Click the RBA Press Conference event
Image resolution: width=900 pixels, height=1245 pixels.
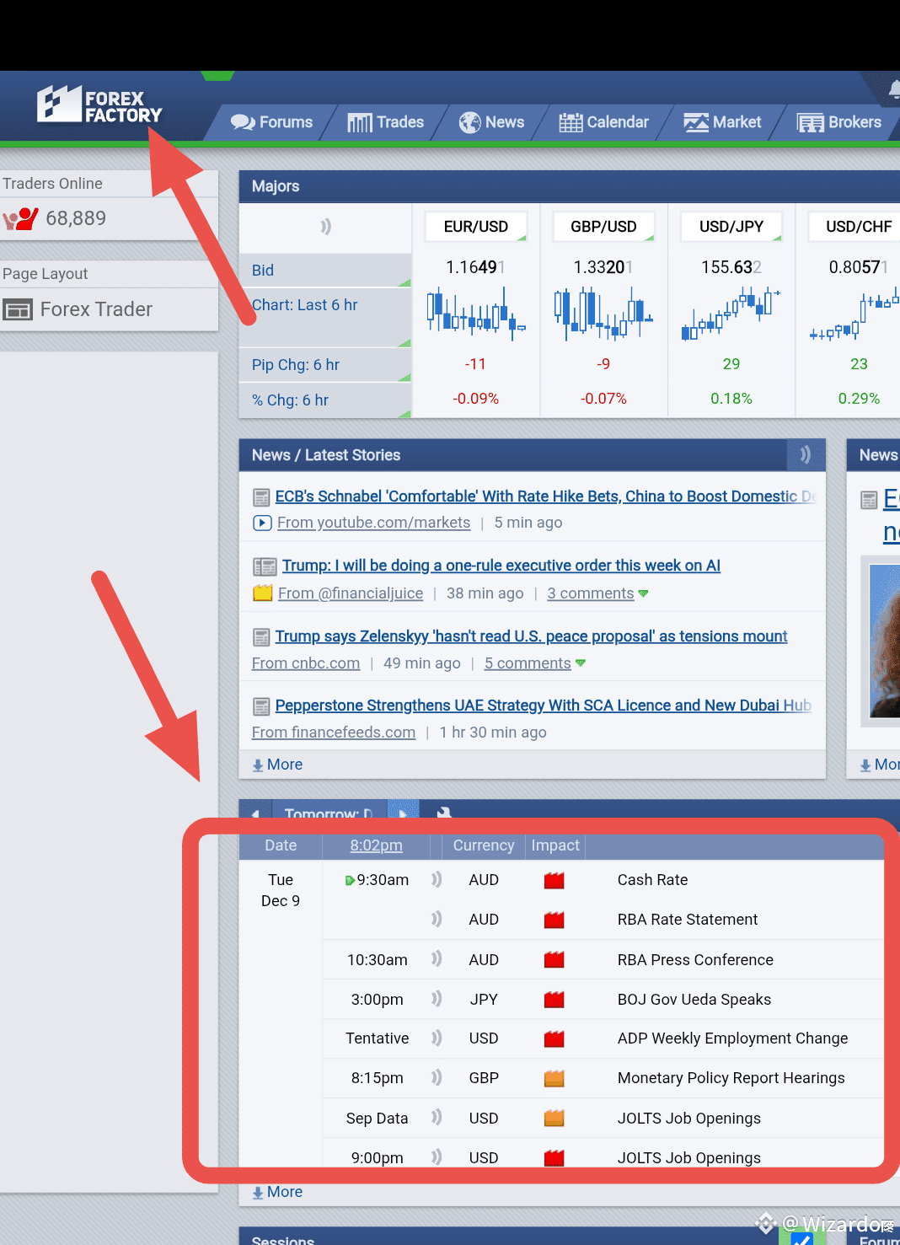[695, 960]
